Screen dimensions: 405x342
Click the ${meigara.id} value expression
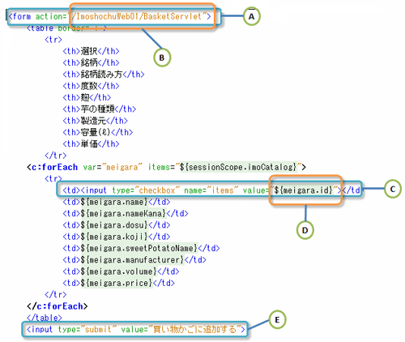303,190
